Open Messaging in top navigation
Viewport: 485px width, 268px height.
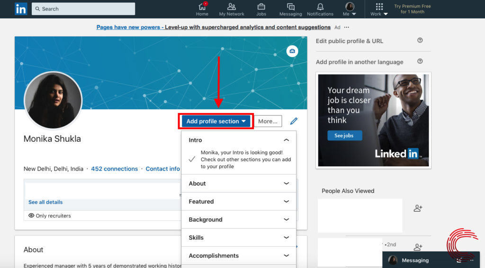290,9
